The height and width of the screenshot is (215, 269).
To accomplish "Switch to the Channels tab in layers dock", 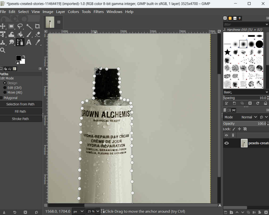I will pos(229,110).
